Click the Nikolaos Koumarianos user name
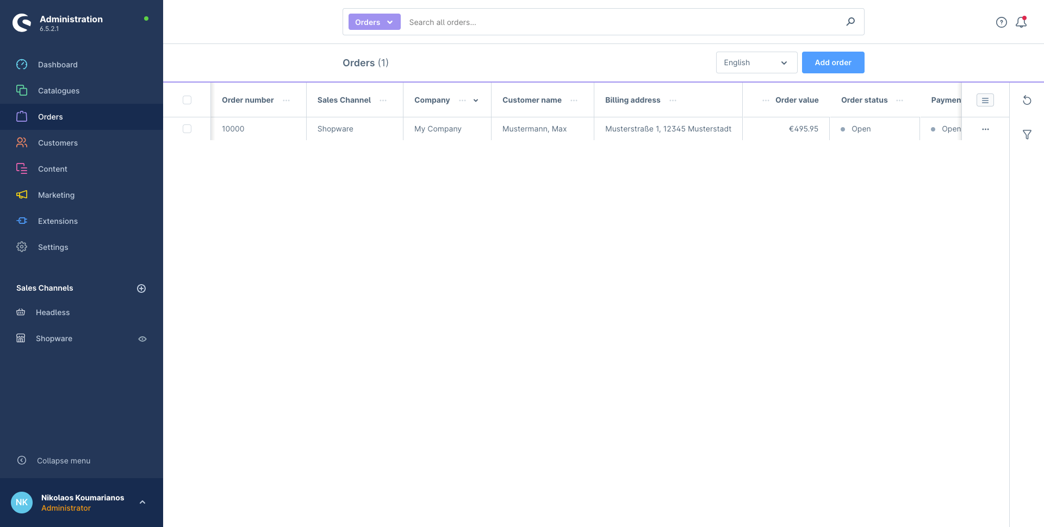1044x527 pixels. click(x=83, y=498)
